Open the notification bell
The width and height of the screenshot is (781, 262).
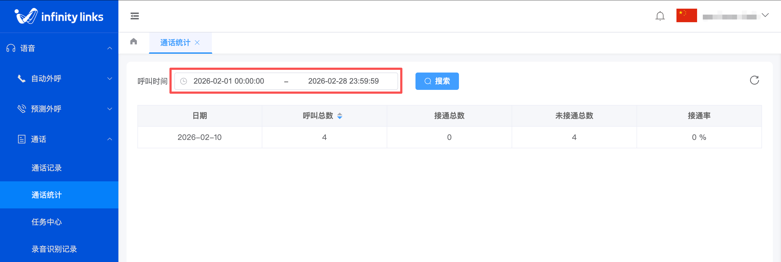(660, 16)
